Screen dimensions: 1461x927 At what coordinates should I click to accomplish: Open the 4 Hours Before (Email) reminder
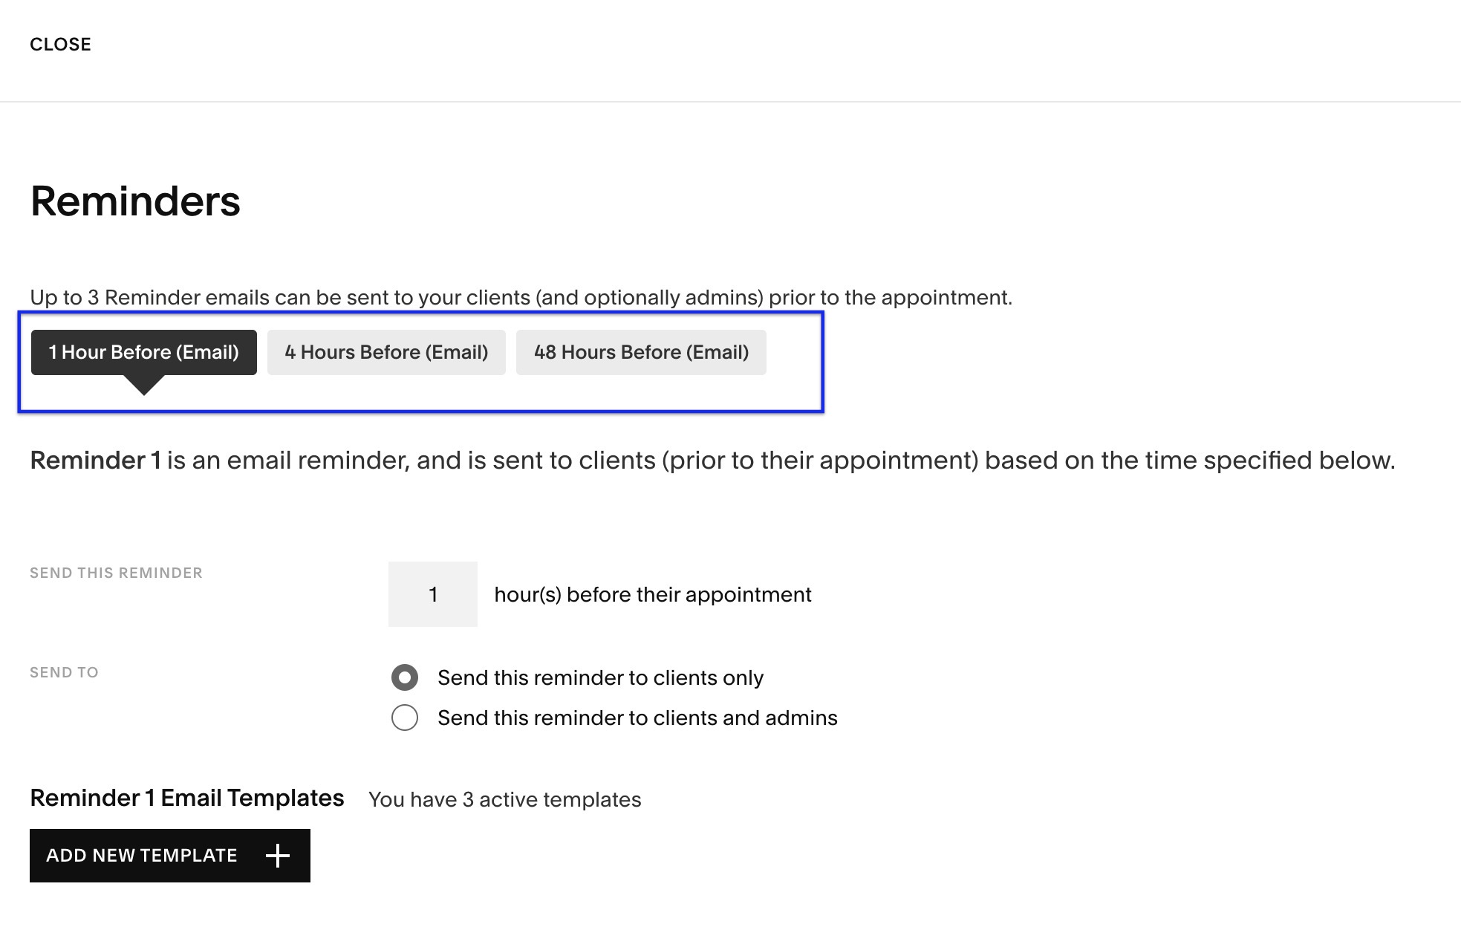[x=385, y=352]
